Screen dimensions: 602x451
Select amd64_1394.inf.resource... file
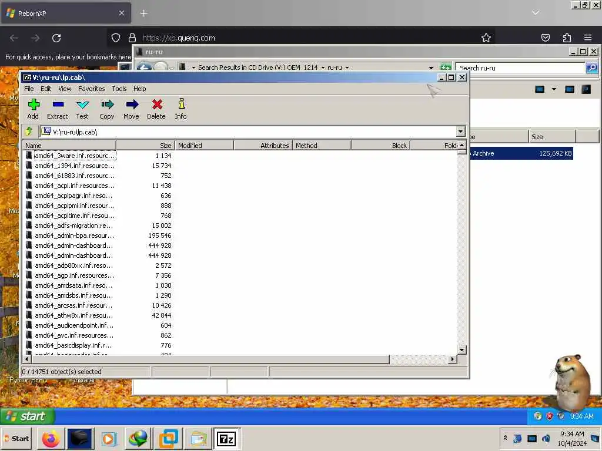(x=75, y=165)
